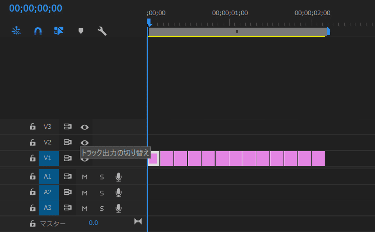Toggle the nest sequence insert option icon
The height and width of the screenshot is (232, 375).
(16, 31)
